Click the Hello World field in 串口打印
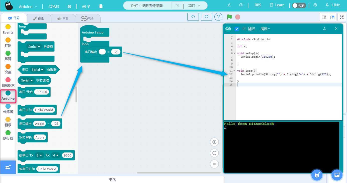Image resolution: width=347 pixels, height=183 pixels. (44, 110)
